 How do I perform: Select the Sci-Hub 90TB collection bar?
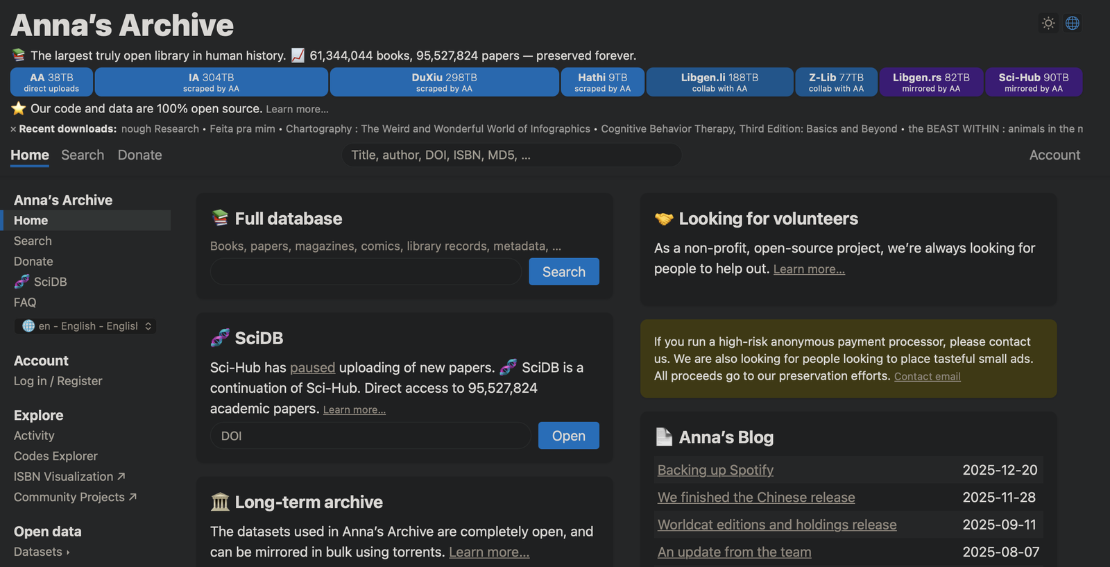pyautogui.click(x=1033, y=82)
